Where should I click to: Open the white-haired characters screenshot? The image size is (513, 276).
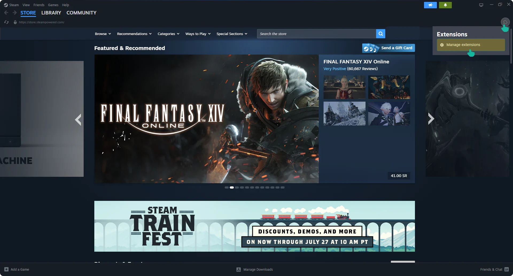389,113
